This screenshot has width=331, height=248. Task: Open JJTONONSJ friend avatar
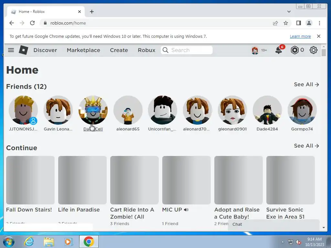[x=23, y=110]
